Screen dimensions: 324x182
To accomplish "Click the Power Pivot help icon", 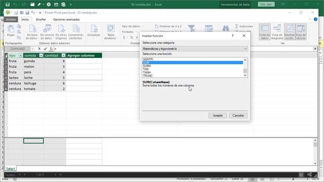I will 315,19.
